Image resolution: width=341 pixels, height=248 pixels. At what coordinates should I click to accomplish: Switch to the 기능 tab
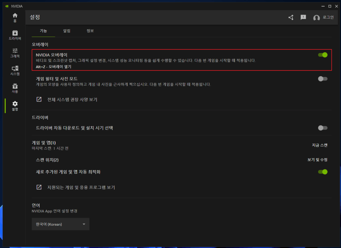pyautogui.click(x=43, y=31)
